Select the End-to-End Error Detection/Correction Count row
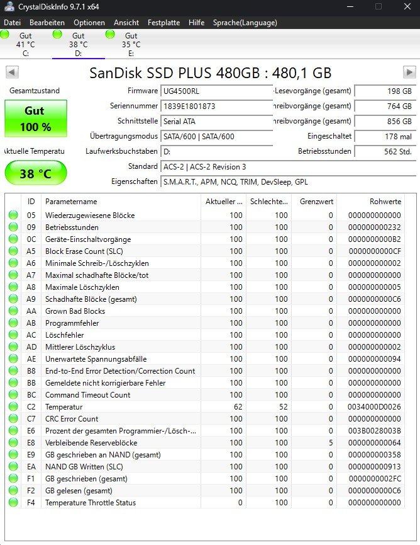420x545 pixels. [x=205, y=371]
